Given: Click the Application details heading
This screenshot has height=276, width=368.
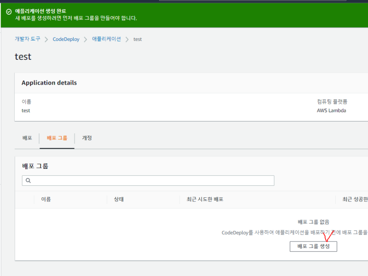Looking at the screenshot, I should tap(49, 83).
